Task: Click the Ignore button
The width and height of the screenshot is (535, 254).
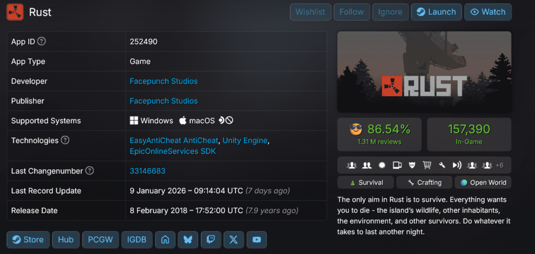Action: [x=390, y=12]
